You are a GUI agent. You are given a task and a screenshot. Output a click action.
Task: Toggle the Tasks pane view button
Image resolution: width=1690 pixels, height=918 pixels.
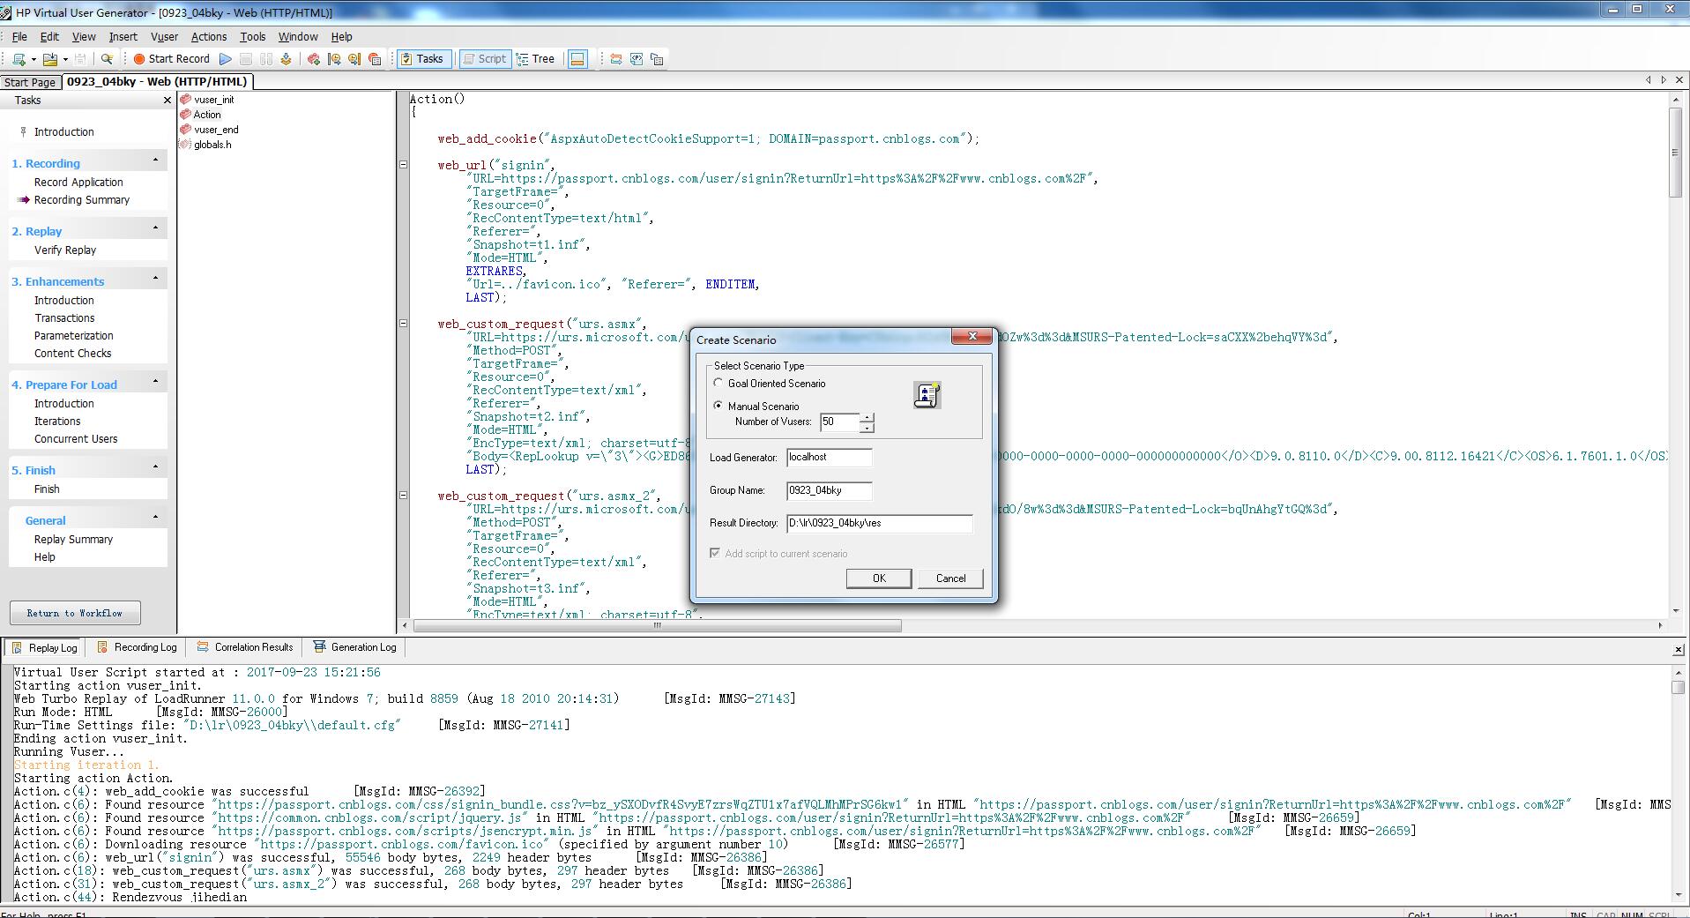(x=424, y=59)
